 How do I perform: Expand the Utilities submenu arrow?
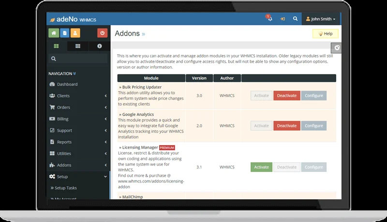click(x=105, y=153)
